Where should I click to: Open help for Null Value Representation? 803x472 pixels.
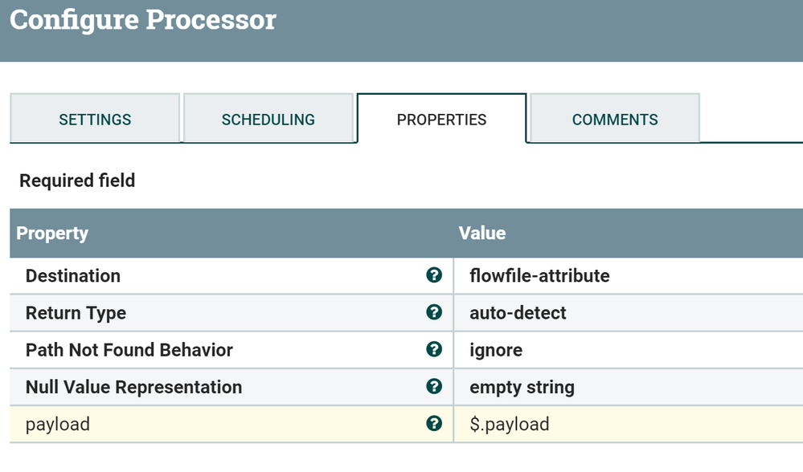(x=434, y=386)
